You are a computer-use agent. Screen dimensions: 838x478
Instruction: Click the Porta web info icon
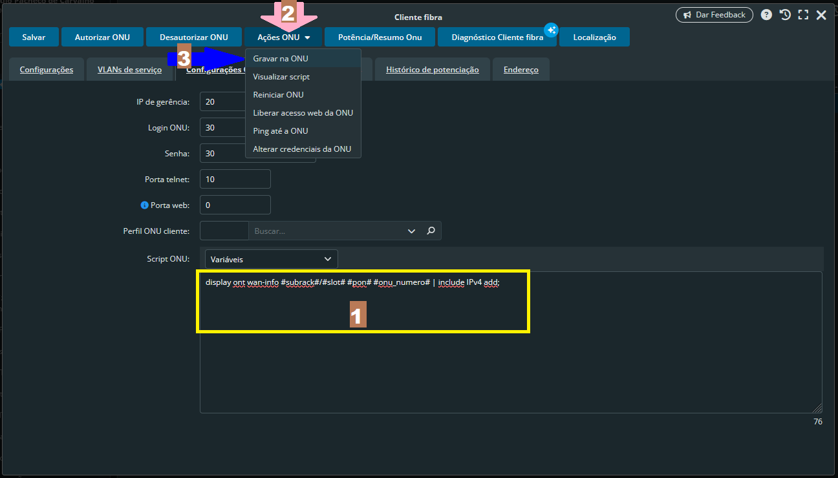145,205
